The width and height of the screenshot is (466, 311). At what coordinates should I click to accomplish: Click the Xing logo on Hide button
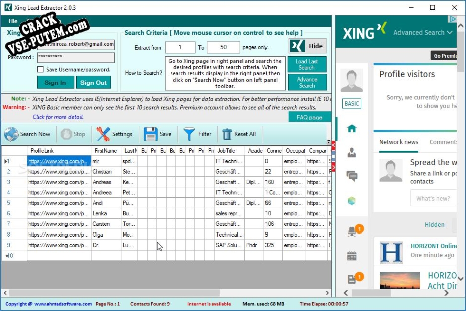(298, 46)
